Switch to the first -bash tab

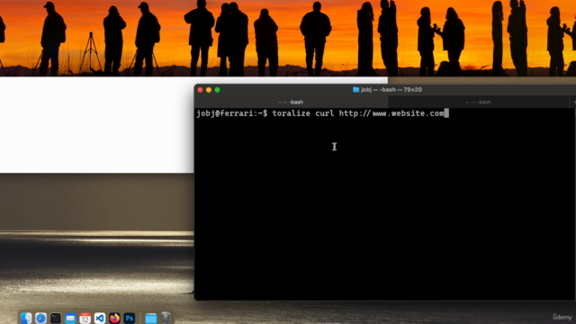(291, 102)
